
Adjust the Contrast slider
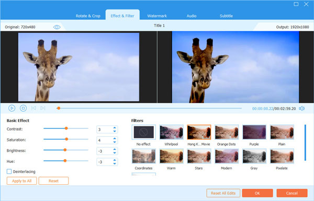click(x=66, y=128)
